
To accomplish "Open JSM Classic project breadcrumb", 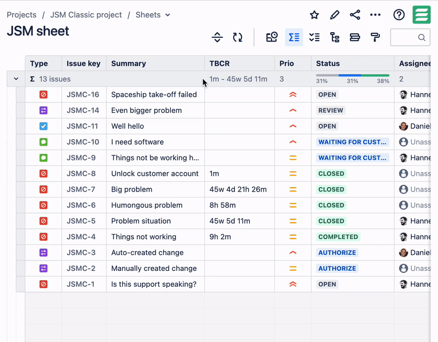I will tap(86, 15).
